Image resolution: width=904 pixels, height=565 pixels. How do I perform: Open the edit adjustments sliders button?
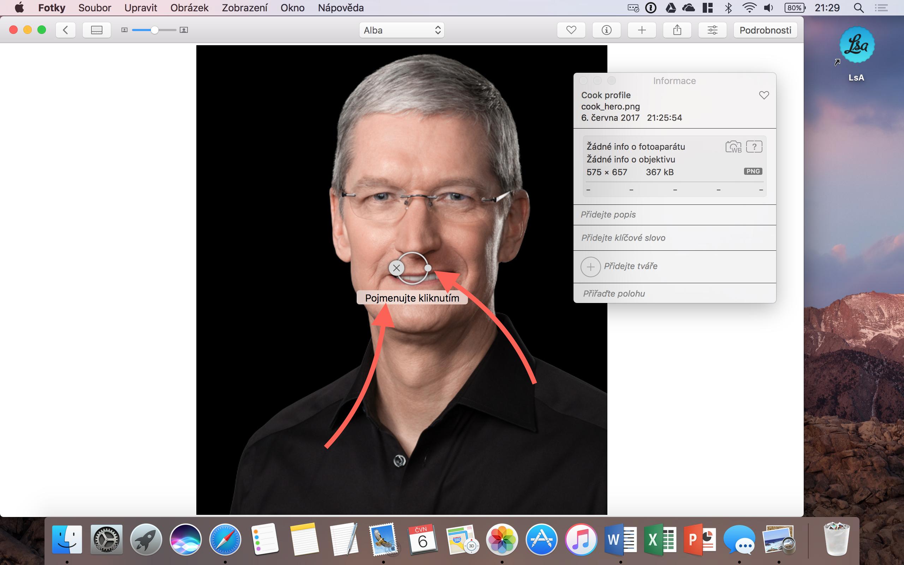pyautogui.click(x=712, y=30)
